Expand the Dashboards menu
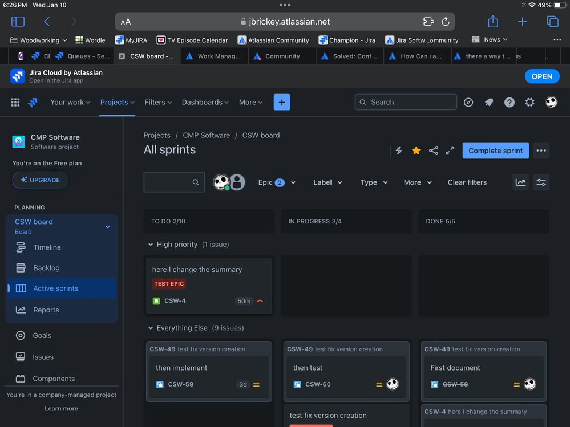The image size is (570, 427). pyautogui.click(x=205, y=103)
